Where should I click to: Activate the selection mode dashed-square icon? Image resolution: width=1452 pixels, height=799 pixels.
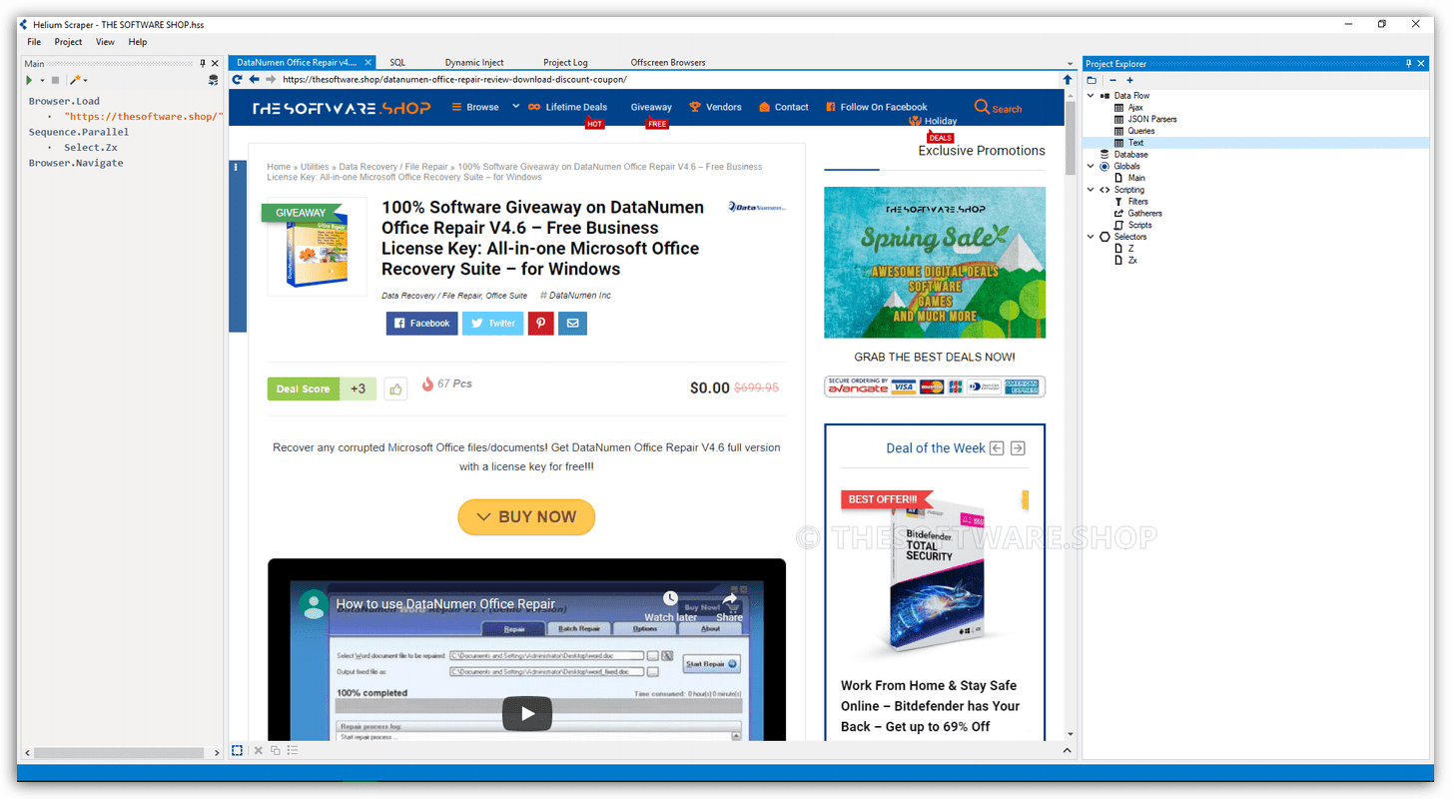tap(237, 750)
